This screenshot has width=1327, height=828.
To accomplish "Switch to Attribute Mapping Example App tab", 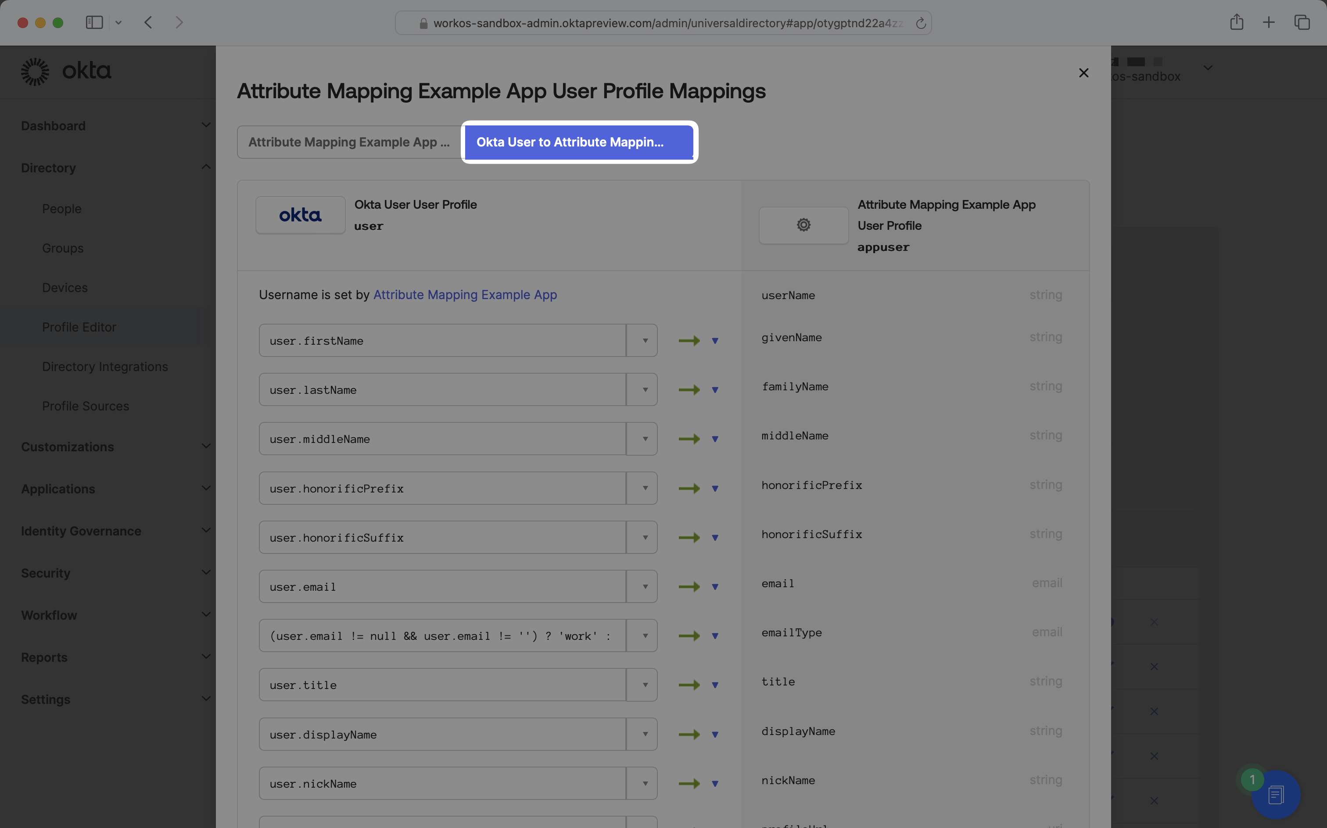I will 349,142.
